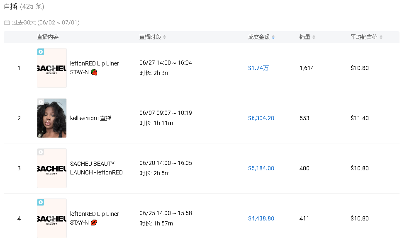This screenshot has height=242, width=402.
Task: Open SACHEU BEAUTY LAUNCH - leftonRED title
Action: pyautogui.click(x=96, y=168)
